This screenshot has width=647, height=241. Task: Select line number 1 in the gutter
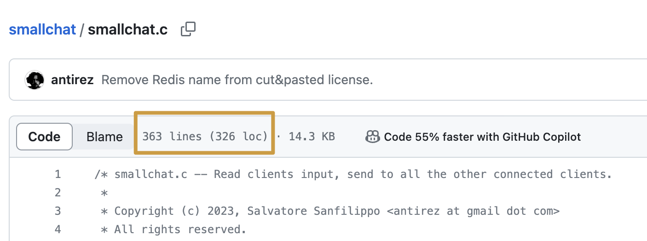(58, 174)
